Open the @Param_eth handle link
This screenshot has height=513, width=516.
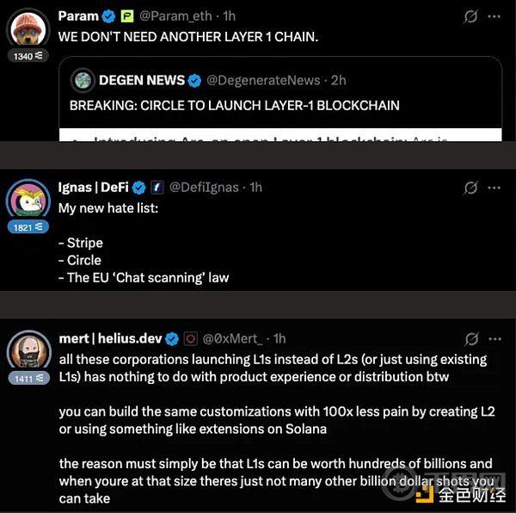point(175,15)
